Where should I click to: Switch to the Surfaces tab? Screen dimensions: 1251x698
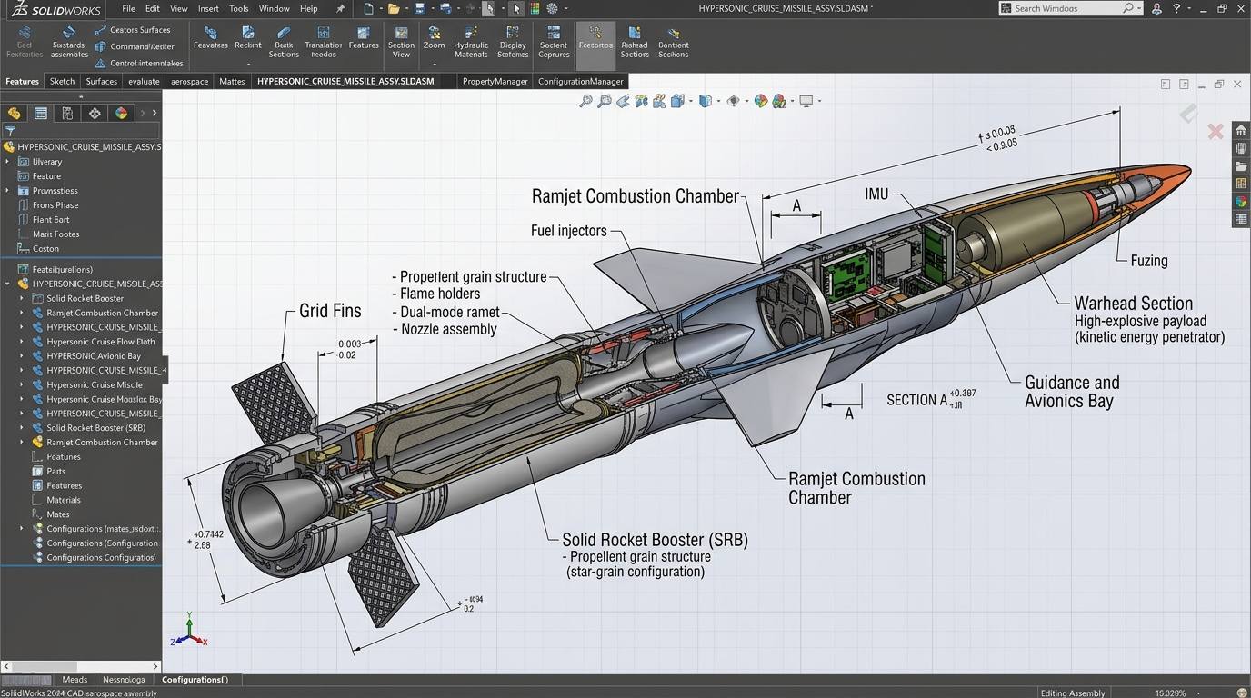(x=102, y=81)
